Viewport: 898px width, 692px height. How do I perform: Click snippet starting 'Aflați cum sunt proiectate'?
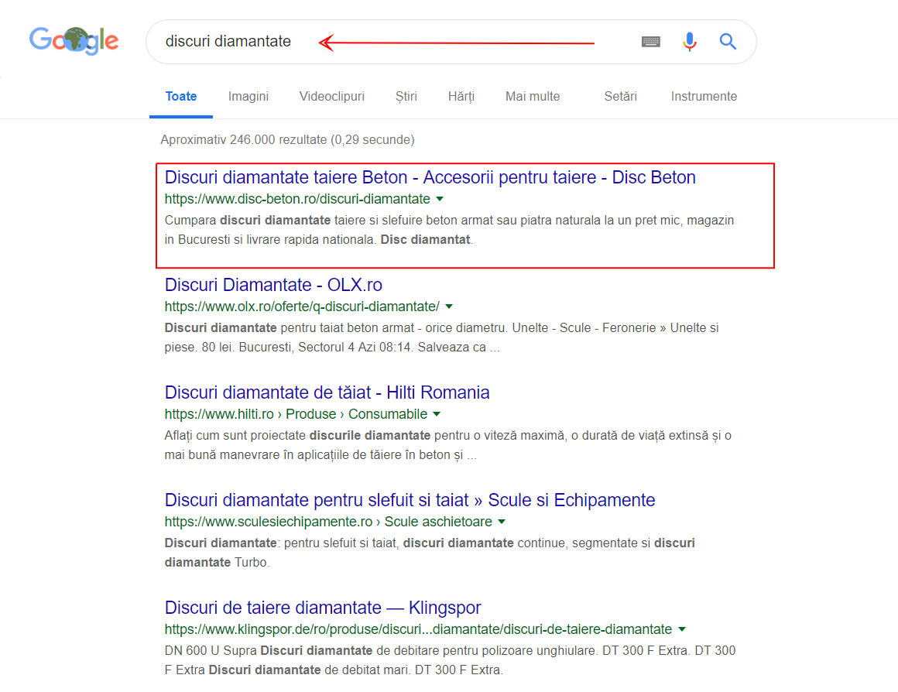[448, 445]
